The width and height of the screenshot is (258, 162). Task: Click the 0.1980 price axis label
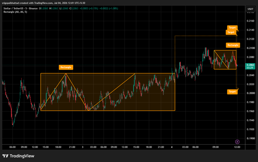pos(250,102)
